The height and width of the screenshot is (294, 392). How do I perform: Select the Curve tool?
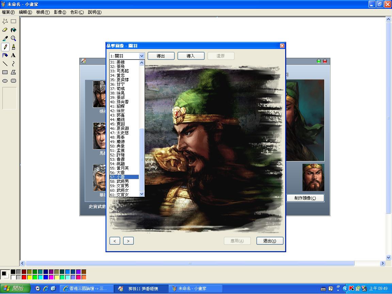coord(14,64)
